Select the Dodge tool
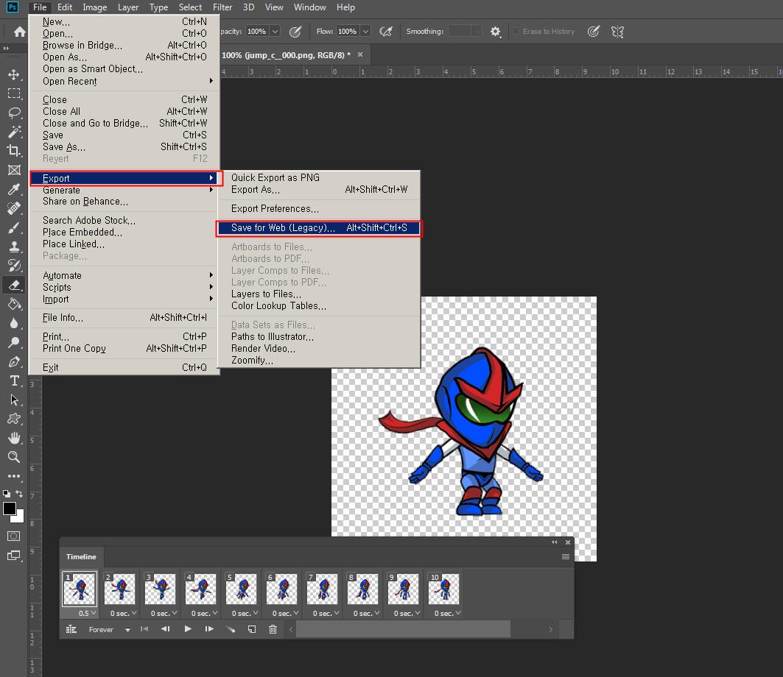Image resolution: width=783 pixels, height=677 pixels. (x=14, y=342)
